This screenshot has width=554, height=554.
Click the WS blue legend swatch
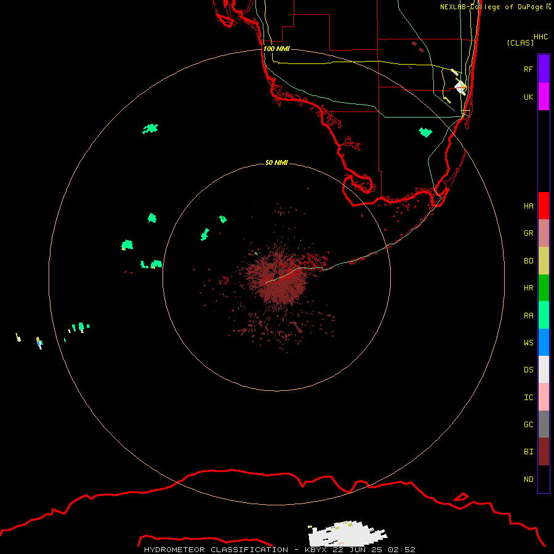544,342
